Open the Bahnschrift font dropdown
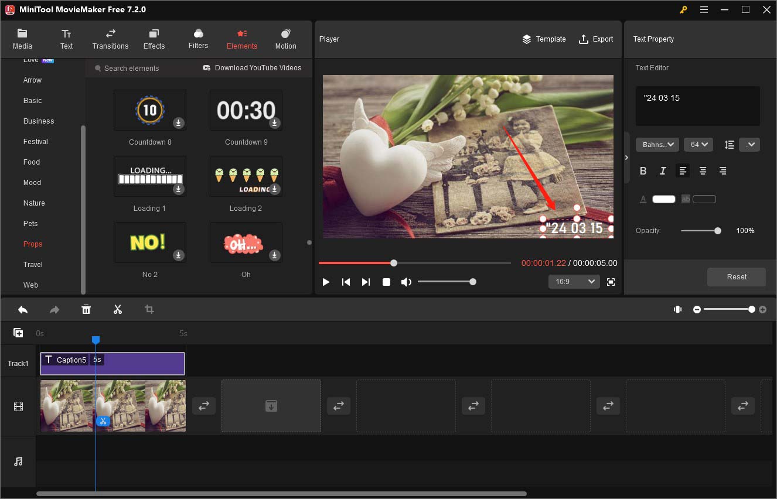777x499 pixels. point(657,144)
